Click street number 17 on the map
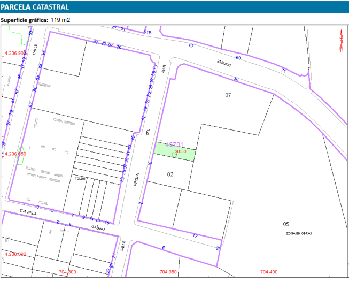This screenshot has height=282, width=349. [x=195, y=235]
